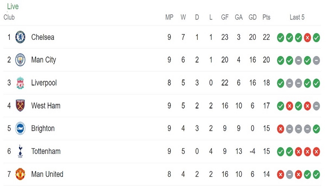The width and height of the screenshot is (327, 188).
Task: Click the Chelsea club crest
Action: click(x=20, y=37)
